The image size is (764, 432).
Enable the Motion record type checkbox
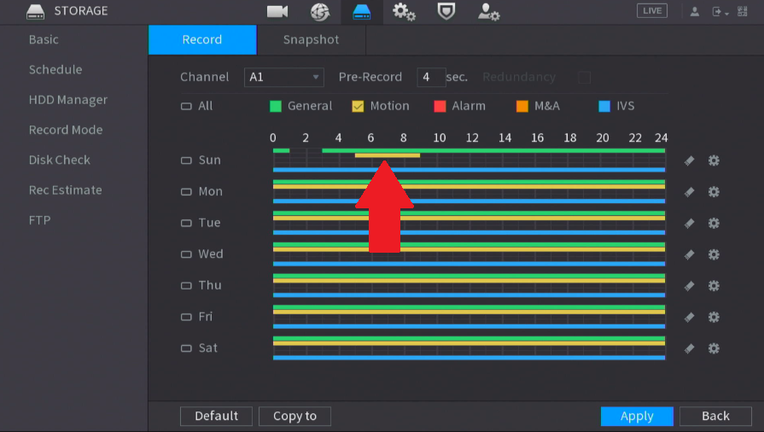358,107
